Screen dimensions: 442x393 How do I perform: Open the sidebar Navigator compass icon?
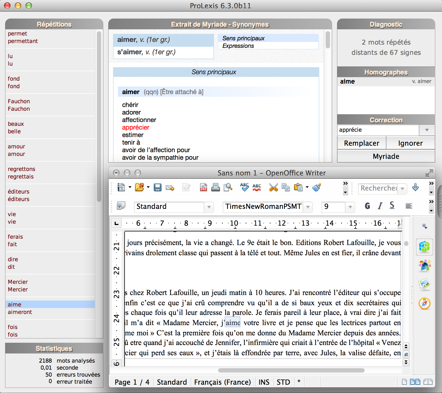point(424,303)
